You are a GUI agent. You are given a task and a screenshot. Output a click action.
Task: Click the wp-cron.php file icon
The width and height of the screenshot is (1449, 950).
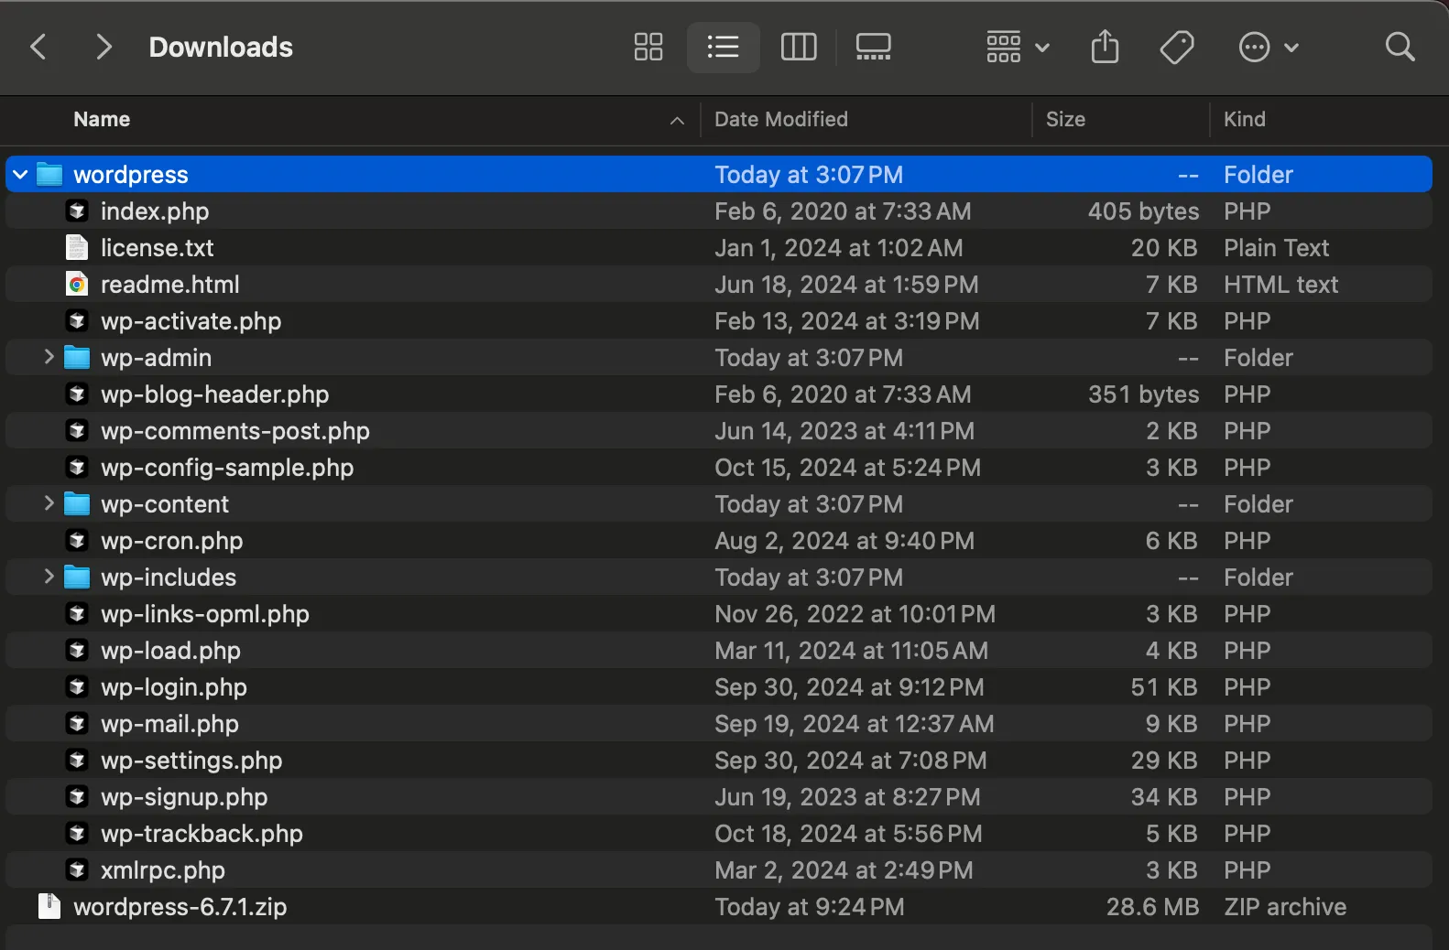(77, 540)
